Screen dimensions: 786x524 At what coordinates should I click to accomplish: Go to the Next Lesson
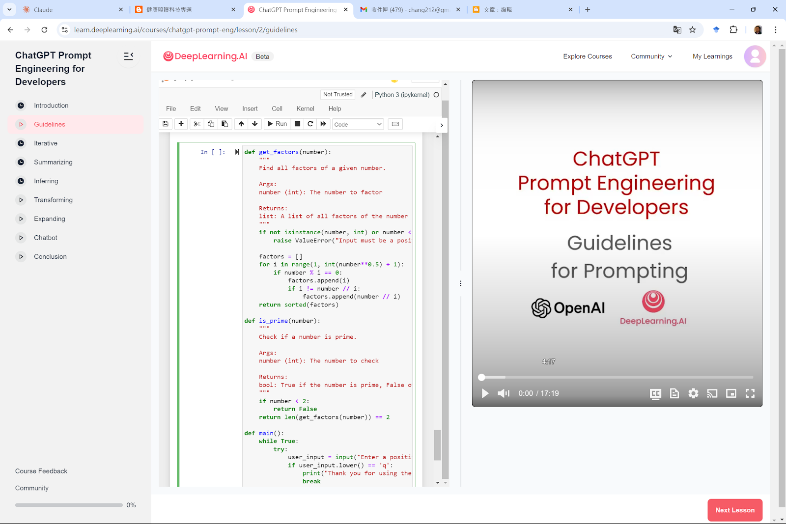point(735,510)
